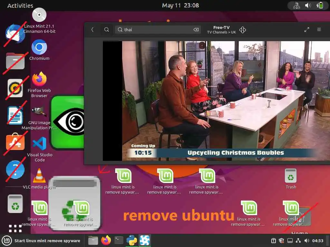Open Terminal from the bottom panel
This screenshot has height=247, width=330.
tap(119, 240)
